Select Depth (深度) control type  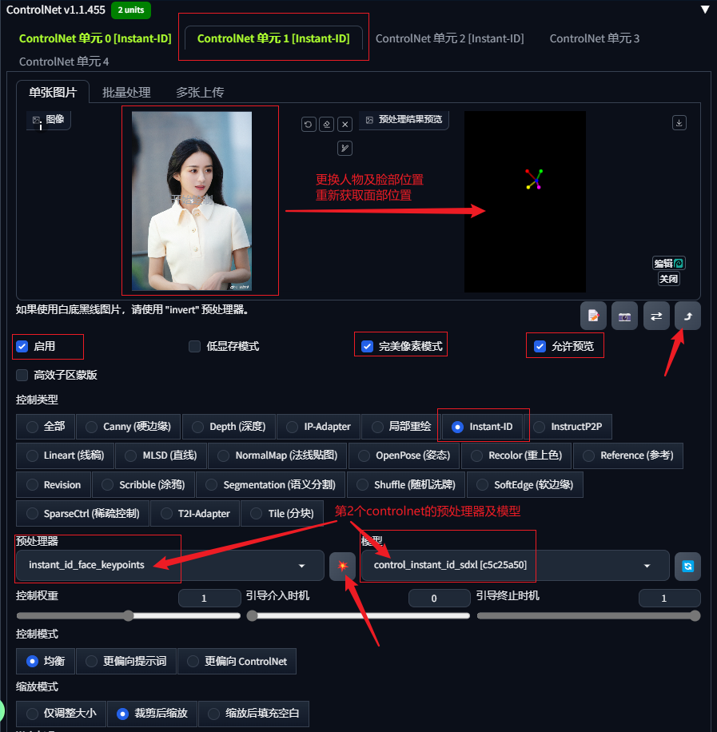[x=229, y=427]
